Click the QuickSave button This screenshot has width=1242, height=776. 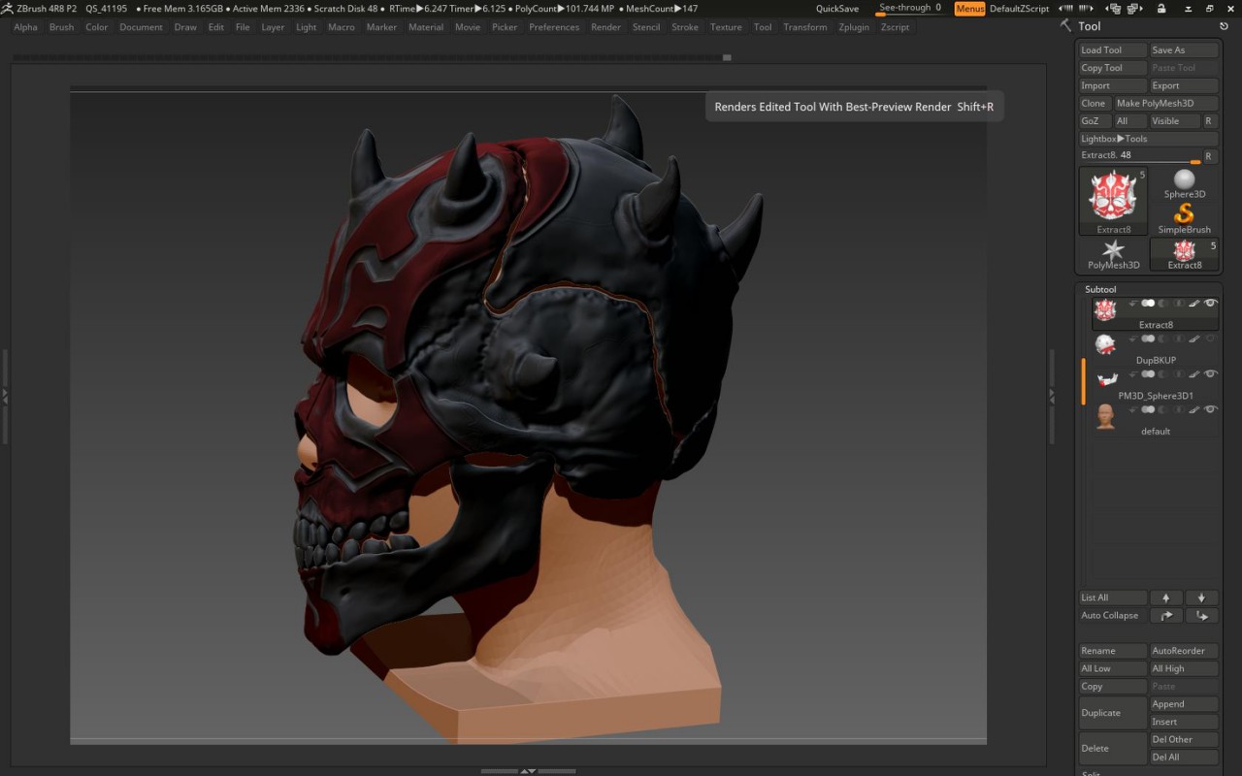(x=836, y=9)
